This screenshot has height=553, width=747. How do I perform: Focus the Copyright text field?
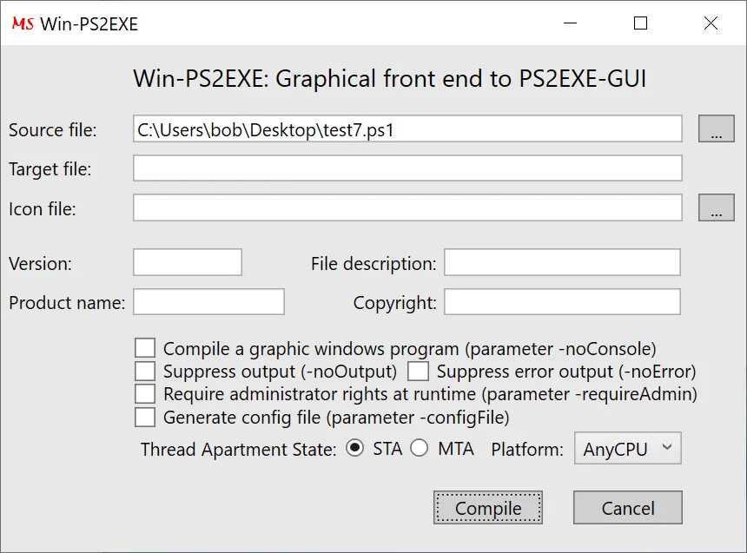pyautogui.click(x=562, y=301)
